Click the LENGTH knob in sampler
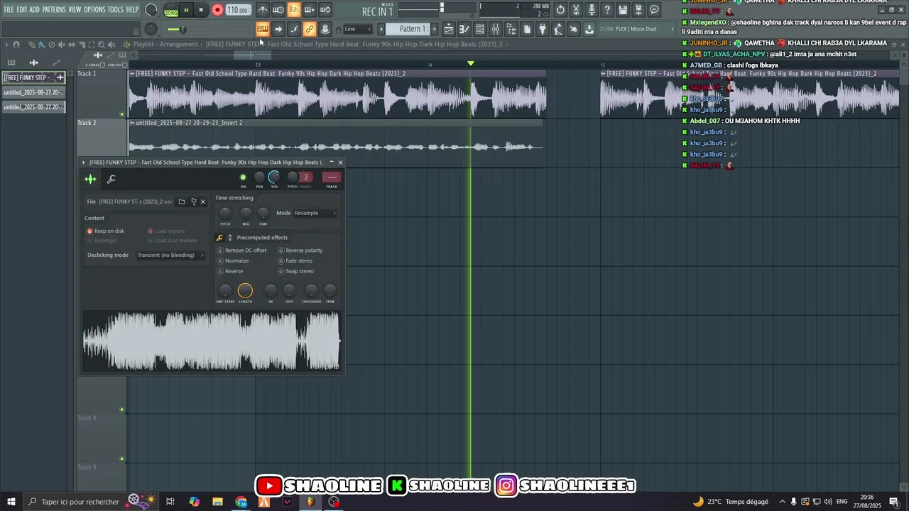Image resolution: width=909 pixels, height=511 pixels. coord(245,290)
